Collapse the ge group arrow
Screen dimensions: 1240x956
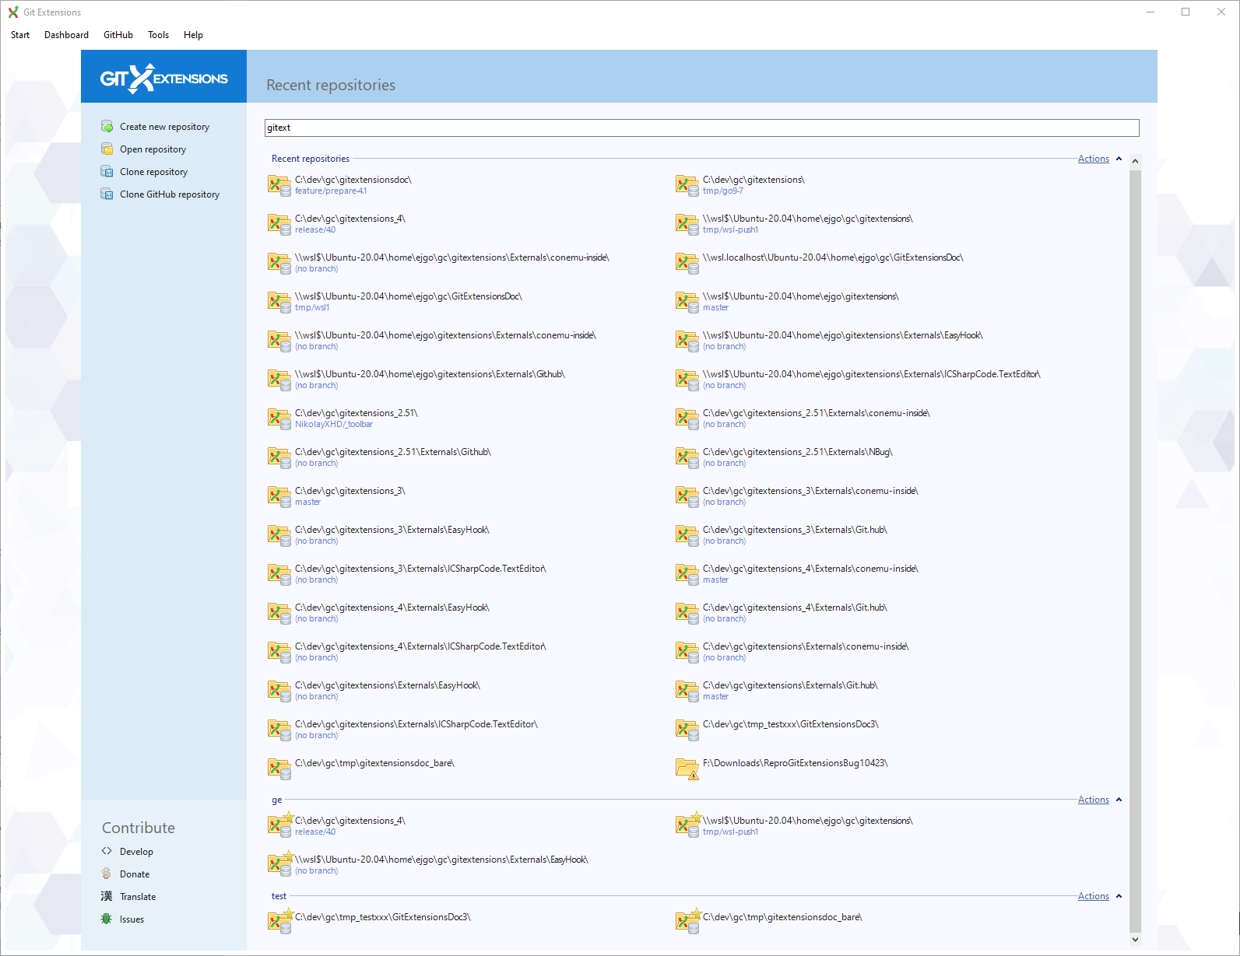point(1119,800)
